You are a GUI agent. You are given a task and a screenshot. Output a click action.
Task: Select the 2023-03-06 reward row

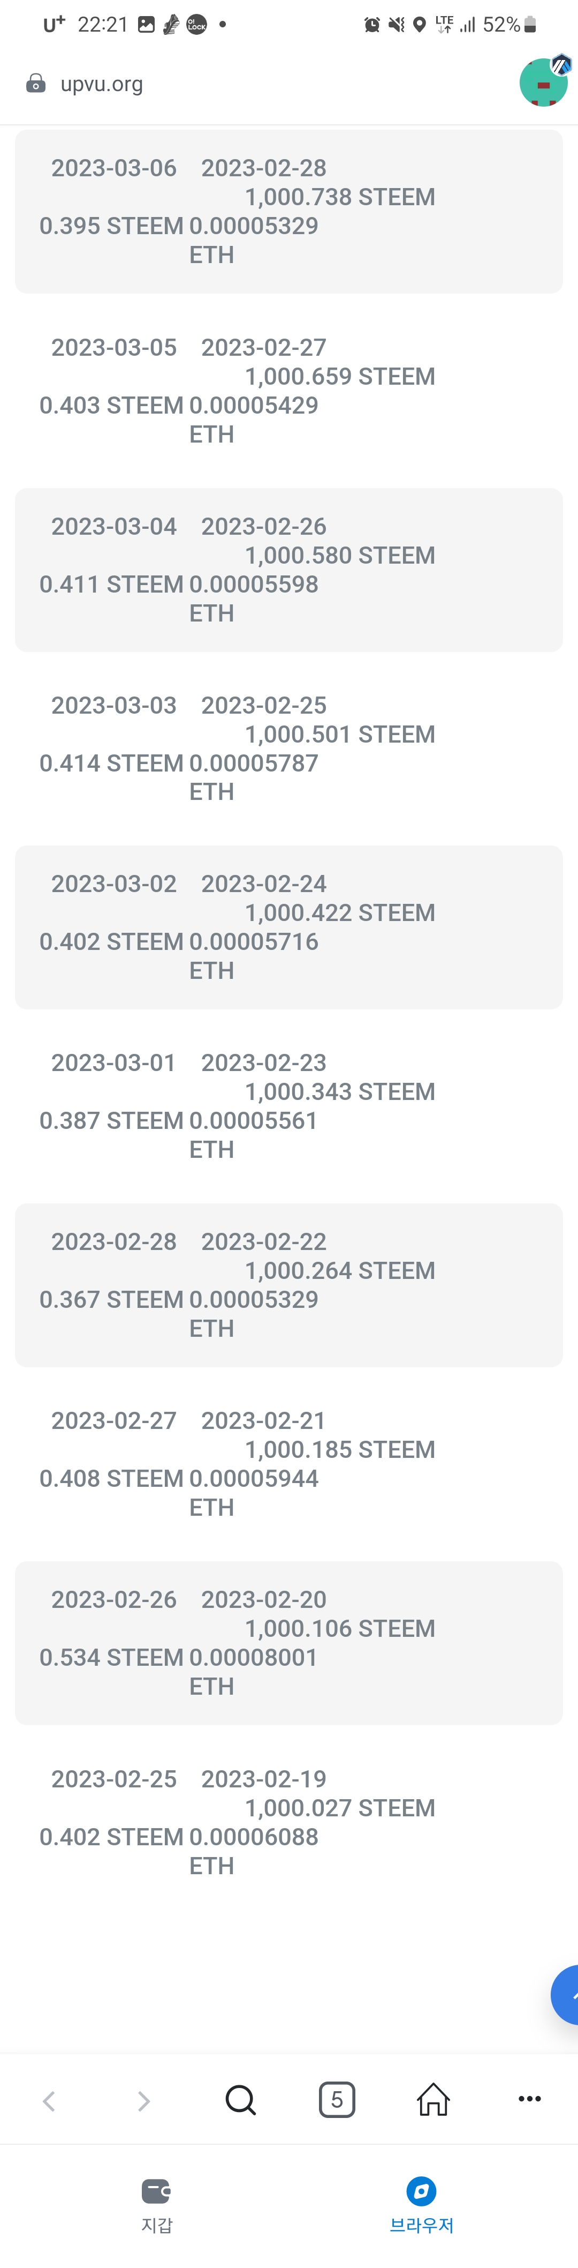click(x=288, y=211)
